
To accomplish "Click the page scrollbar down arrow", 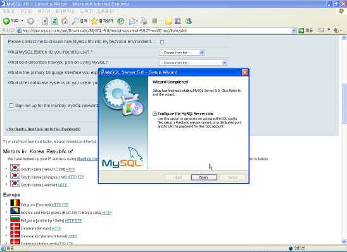I will click(344, 242).
